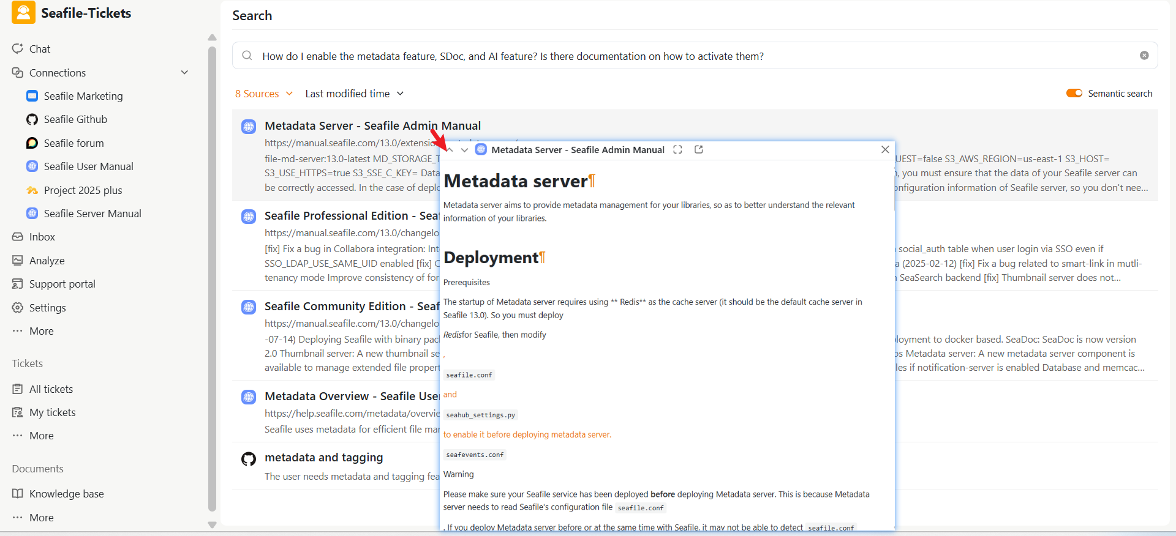1176x536 pixels.
Task: Expand the preview popup to fullscreen
Action: pos(677,150)
